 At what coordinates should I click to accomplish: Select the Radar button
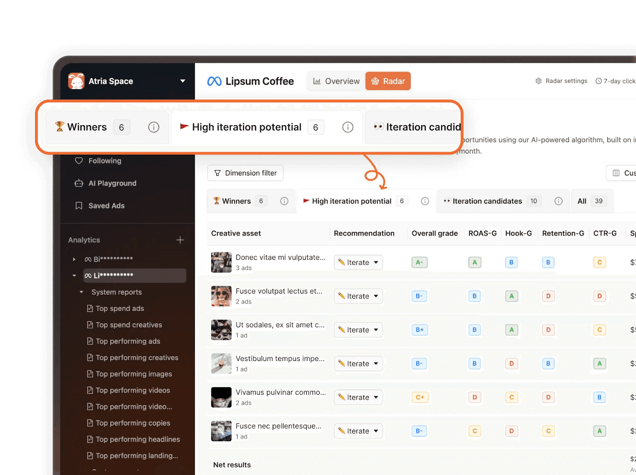click(x=388, y=81)
